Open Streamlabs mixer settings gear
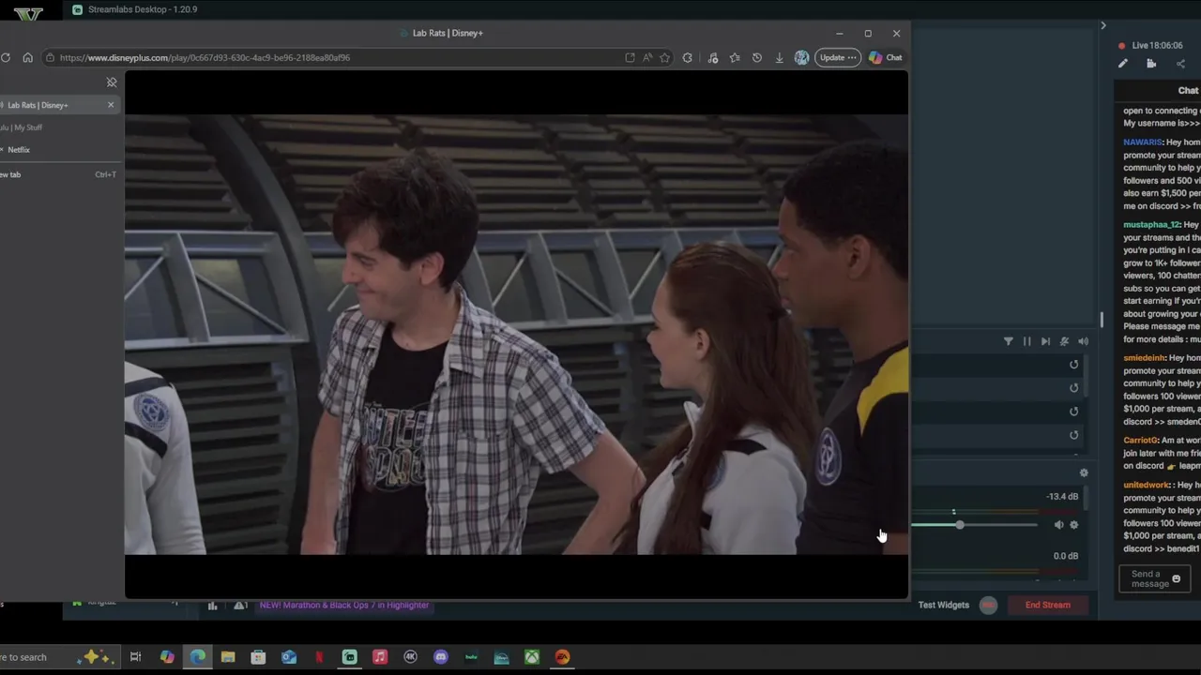 1084,473
